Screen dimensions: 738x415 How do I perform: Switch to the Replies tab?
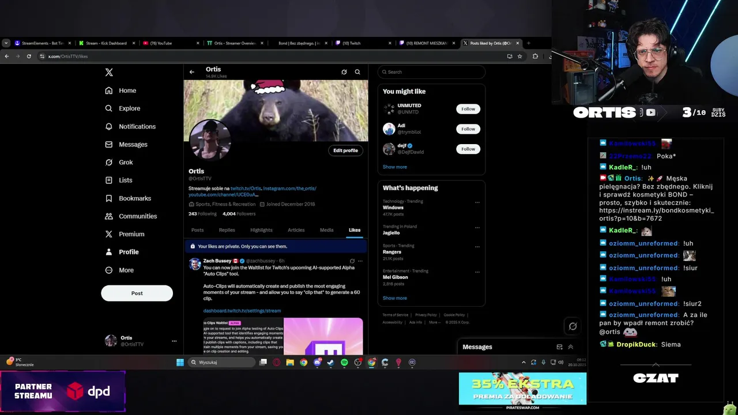point(227,230)
